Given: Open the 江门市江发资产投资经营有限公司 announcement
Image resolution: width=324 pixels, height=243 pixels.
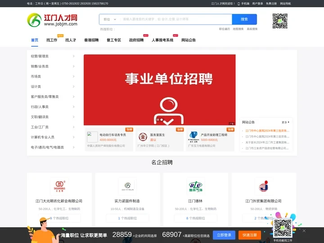Looking at the screenshot, I should pyautogui.click(x=267, y=148).
